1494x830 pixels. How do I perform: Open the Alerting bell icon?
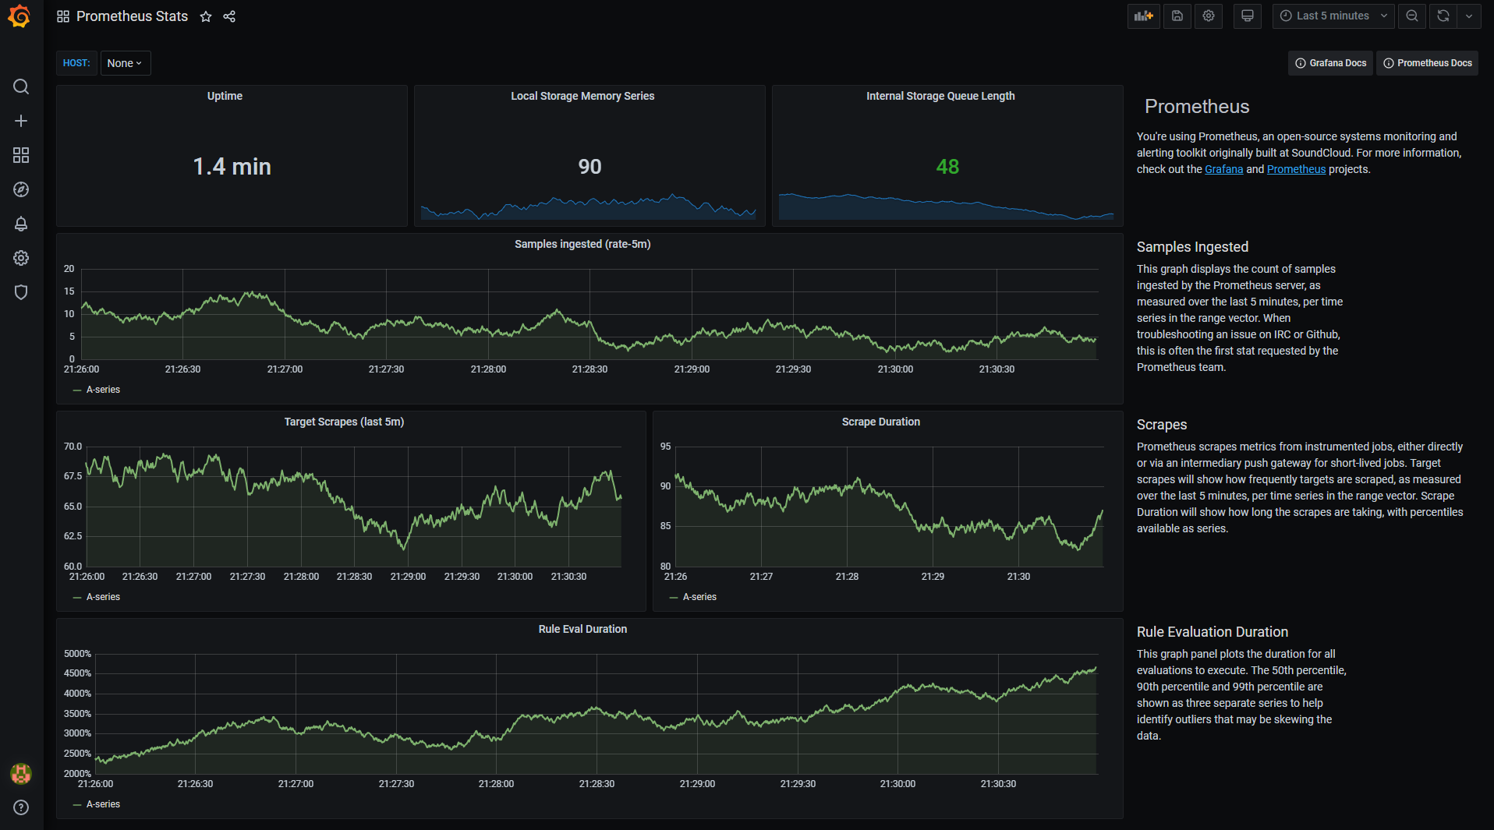click(x=21, y=224)
